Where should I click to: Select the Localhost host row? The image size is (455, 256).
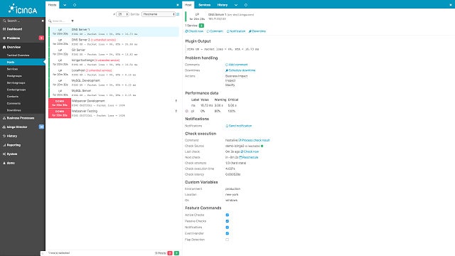click(114, 73)
